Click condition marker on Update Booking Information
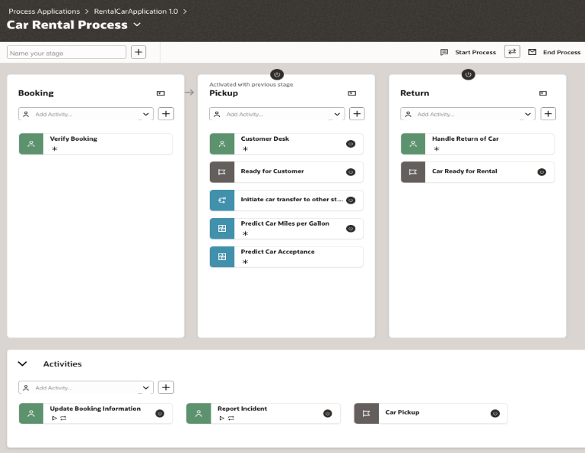The width and height of the screenshot is (585, 453). (160, 413)
